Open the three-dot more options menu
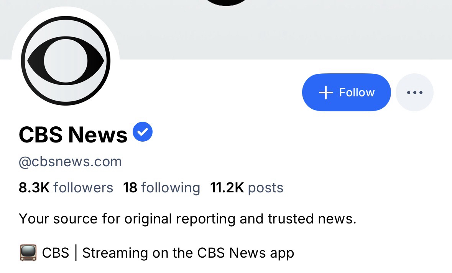The height and width of the screenshot is (273, 452). [x=414, y=93]
